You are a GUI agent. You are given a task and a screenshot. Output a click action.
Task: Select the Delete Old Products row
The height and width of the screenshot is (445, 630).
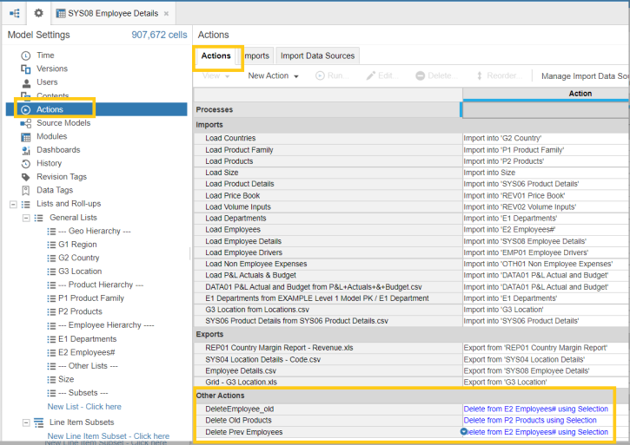point(328,420)
